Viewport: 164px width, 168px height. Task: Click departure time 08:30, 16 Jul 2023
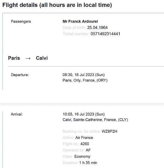84,75
